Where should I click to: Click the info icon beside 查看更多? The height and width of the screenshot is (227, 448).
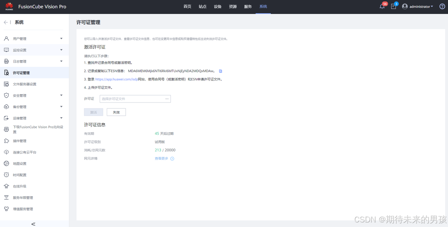click(172, 159)
